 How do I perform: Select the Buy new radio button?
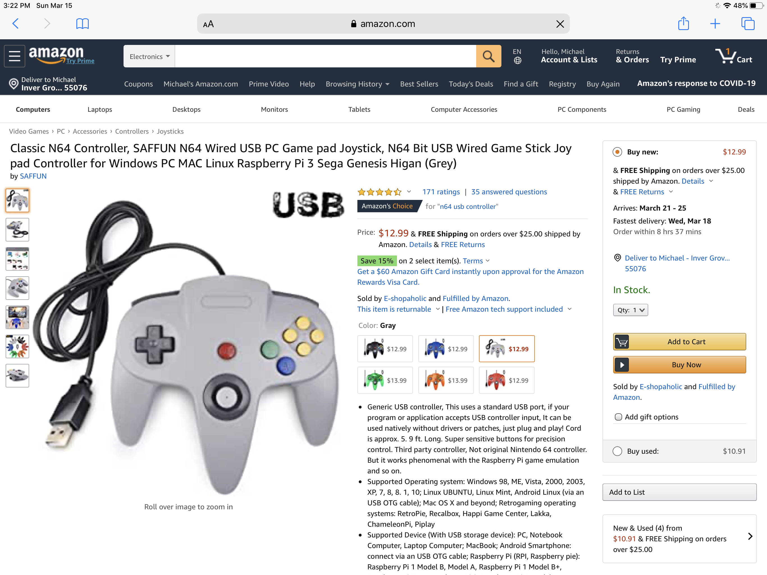click(617, 152)
